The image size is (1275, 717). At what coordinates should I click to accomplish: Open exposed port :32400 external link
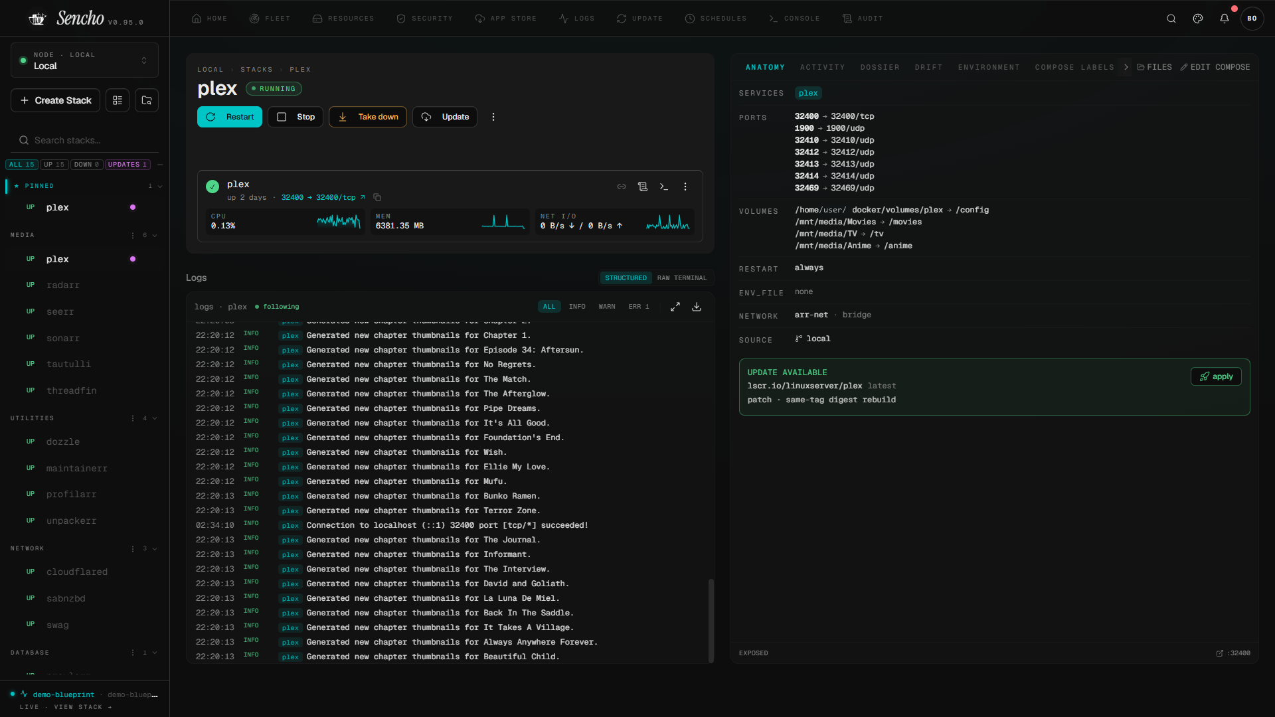[x=1233, y=653]
